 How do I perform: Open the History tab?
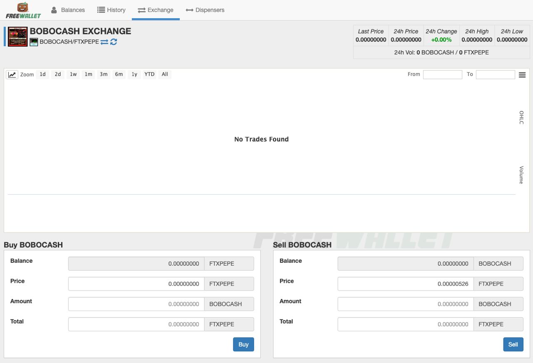point(111,10)
